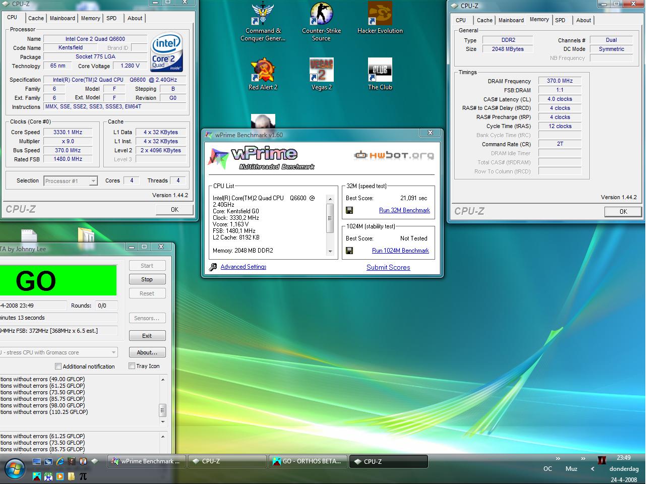Enable Additional notification checkbox in ORTHOS
The width and height of the screenshot is (667, 484).
click(58, 367)
